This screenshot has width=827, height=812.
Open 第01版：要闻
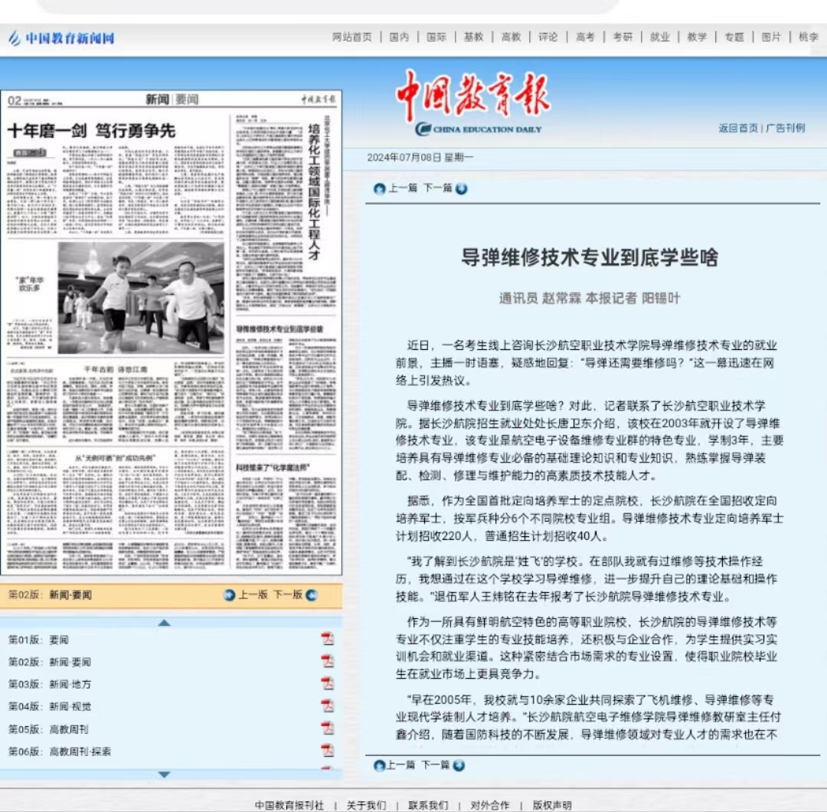pyautogui.click(x=38, y=640)
